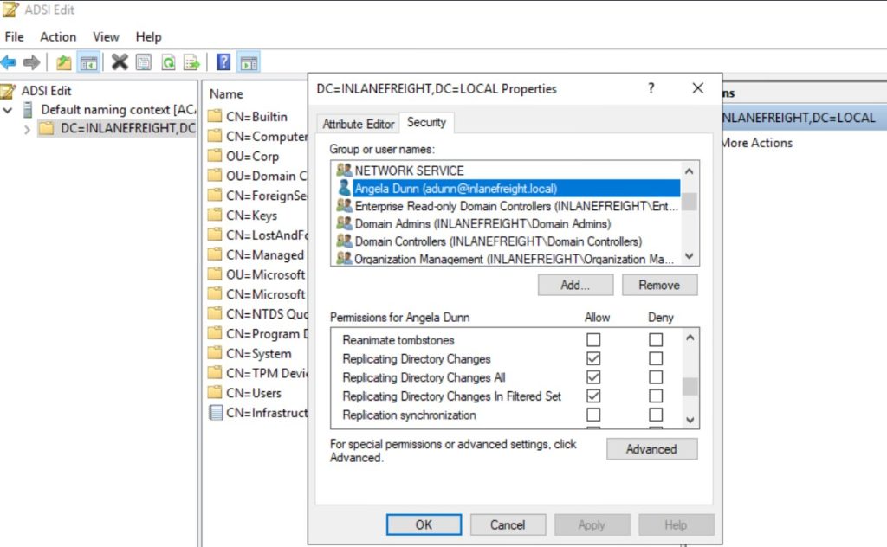Click the Back arrow toolbar icon

(x=9, y=62)
